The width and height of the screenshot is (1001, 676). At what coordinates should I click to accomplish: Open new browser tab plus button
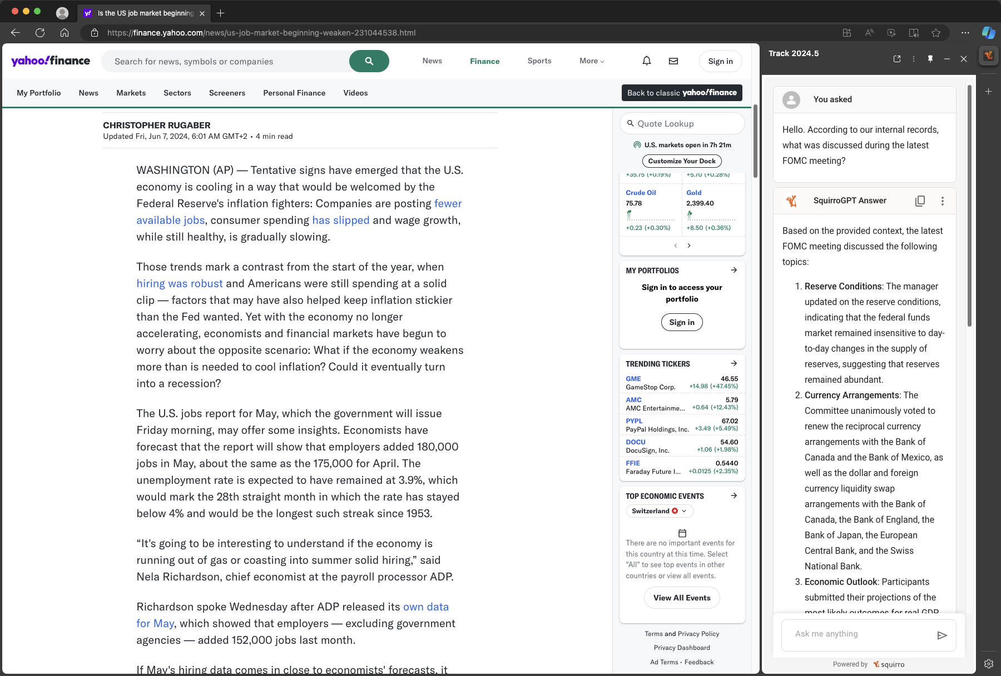[221, 13]
